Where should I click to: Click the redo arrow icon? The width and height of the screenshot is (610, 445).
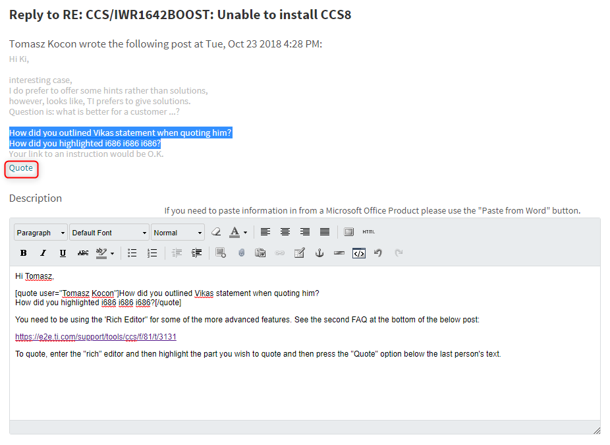click(x=399, y=253)
